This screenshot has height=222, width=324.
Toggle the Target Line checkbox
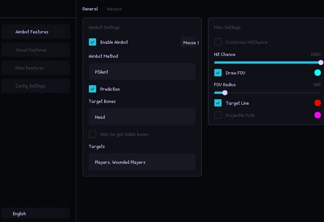pos(218,103)
